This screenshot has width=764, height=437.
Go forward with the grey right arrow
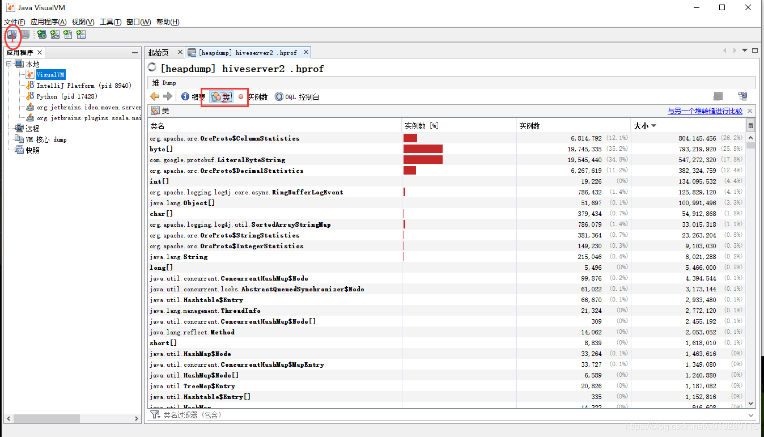(167, 96)
